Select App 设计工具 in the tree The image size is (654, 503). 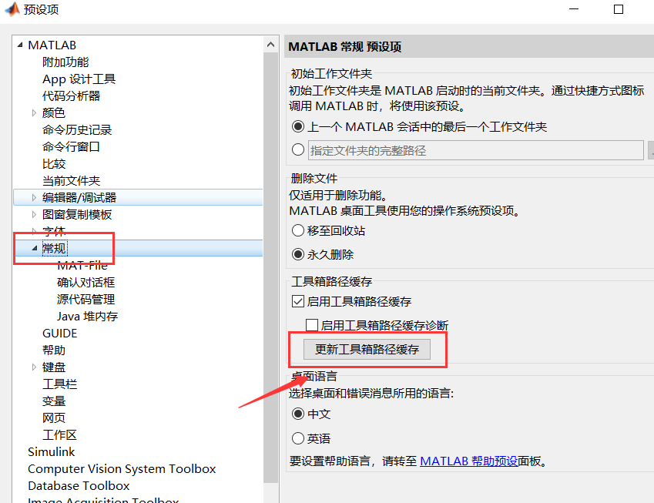(x=79, y=79)
